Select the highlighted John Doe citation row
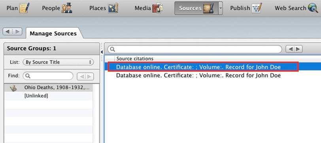The height and width of the screenshot is (143, 321). [x=213, y=67]
